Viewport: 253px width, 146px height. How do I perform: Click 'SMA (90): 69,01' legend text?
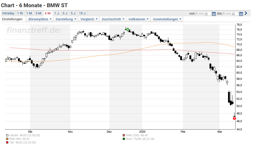pyautogui.click(x=19, y=139)
